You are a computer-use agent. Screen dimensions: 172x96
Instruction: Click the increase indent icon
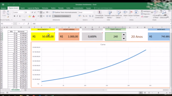point(50,16)
